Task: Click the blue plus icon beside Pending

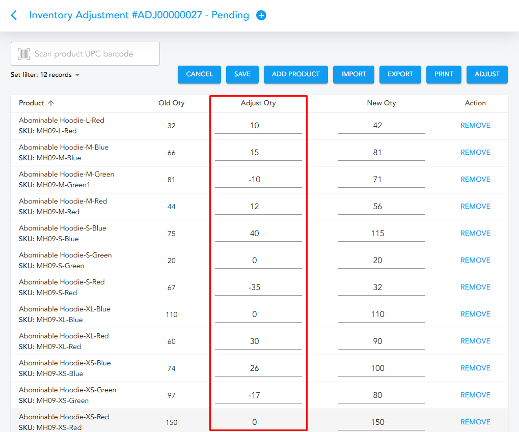Action: (261, 15)
